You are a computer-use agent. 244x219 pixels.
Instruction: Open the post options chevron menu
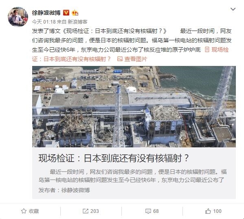[x=233, y=9]
